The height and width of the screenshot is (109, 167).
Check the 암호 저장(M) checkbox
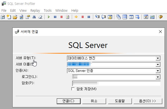click(73, 89)
